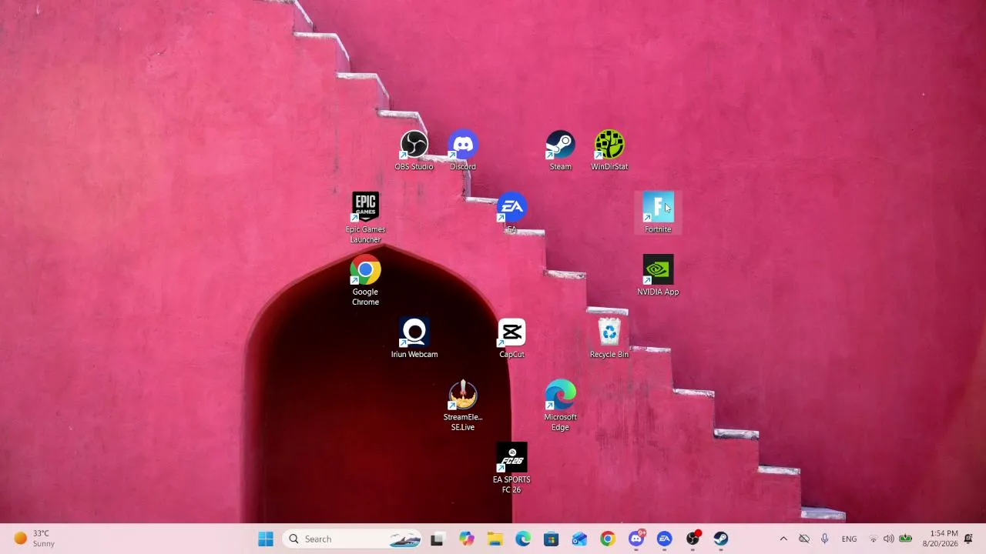Open Microsoft Edge from the taskbar

click(523, 539)
